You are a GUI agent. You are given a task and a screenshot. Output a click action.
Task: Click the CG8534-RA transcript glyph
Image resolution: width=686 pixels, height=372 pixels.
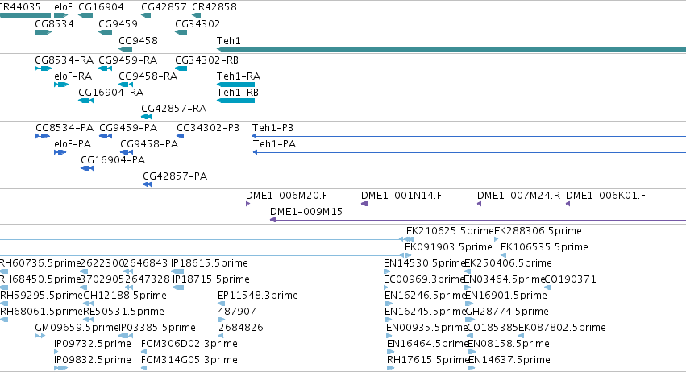click(44, 68)
